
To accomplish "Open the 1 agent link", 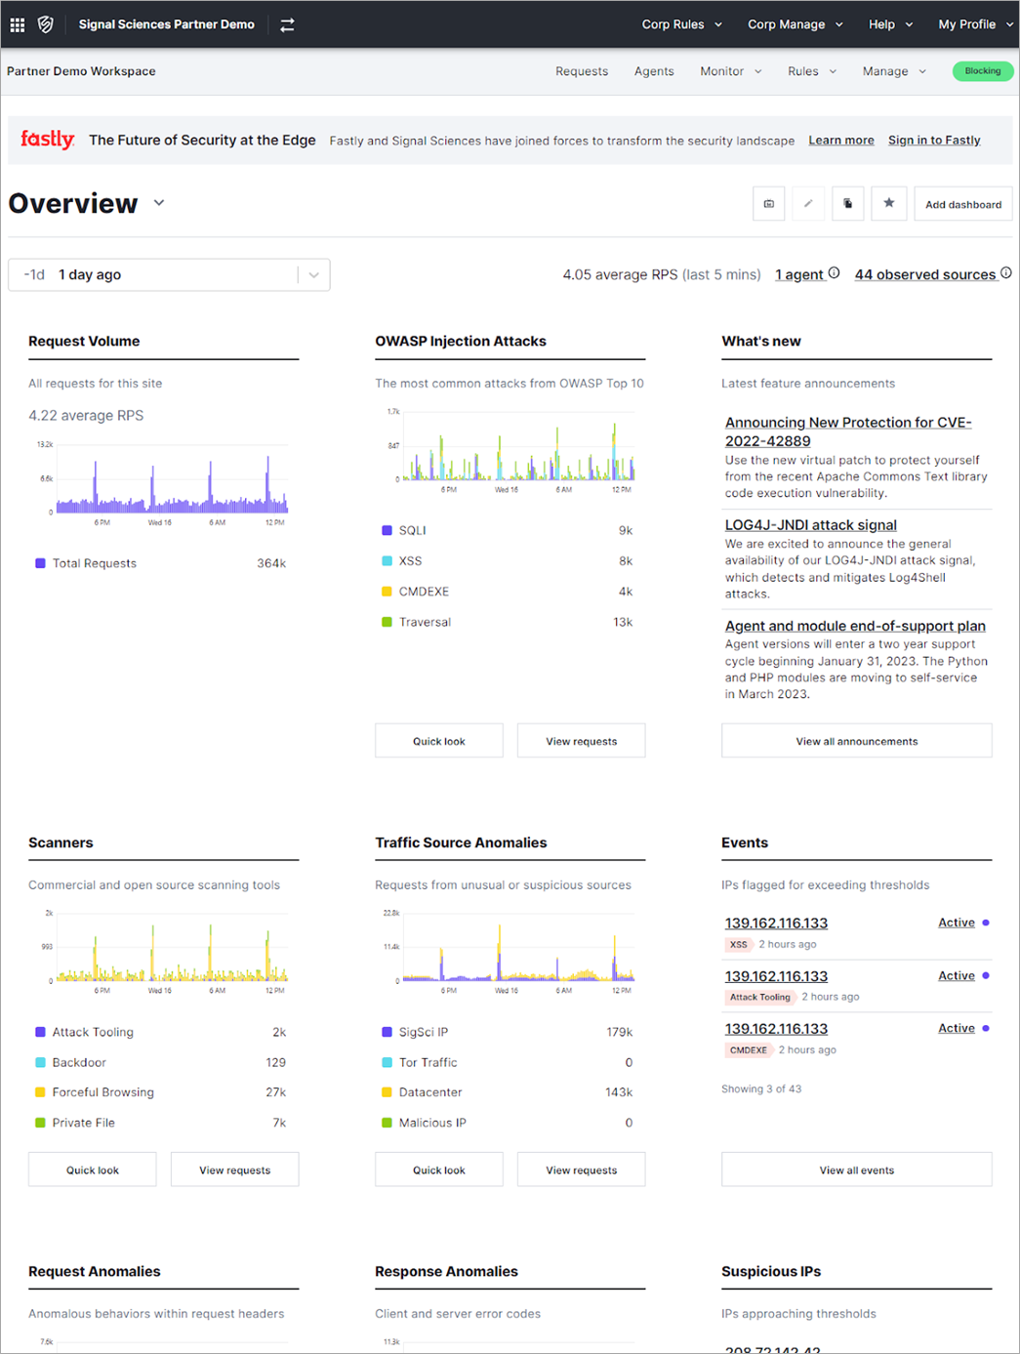I will pos(799,274).
